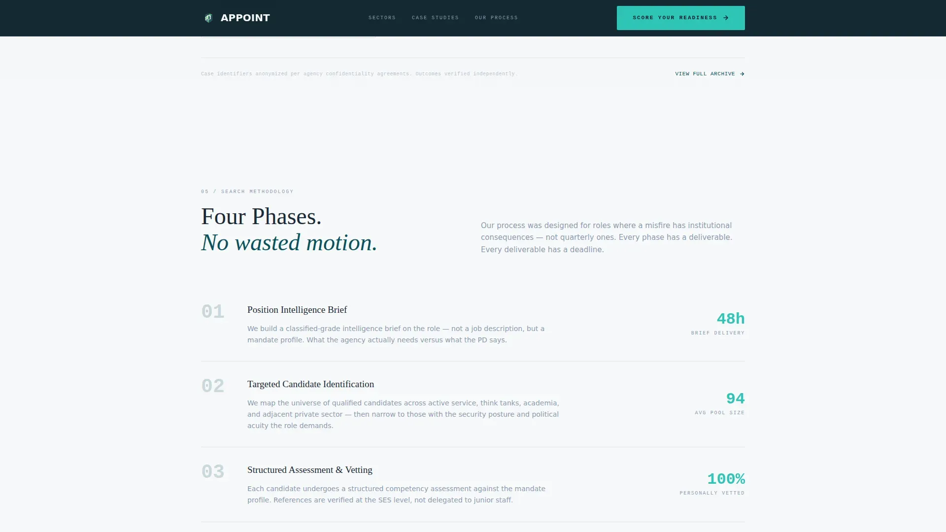Click the BRIEF DELIVERY label
The height and width of the screenshot is (532, 946).
coord(717,333)
